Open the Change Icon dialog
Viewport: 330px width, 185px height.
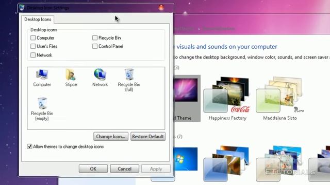(x=111, y=136)
